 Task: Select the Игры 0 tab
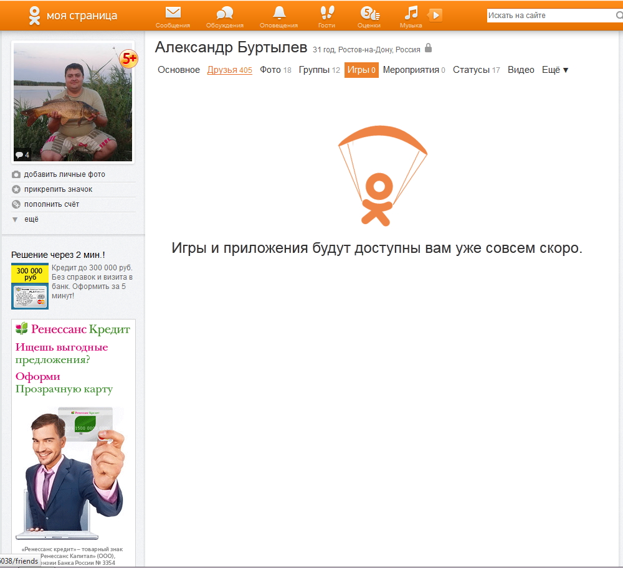tap(361, 70)
